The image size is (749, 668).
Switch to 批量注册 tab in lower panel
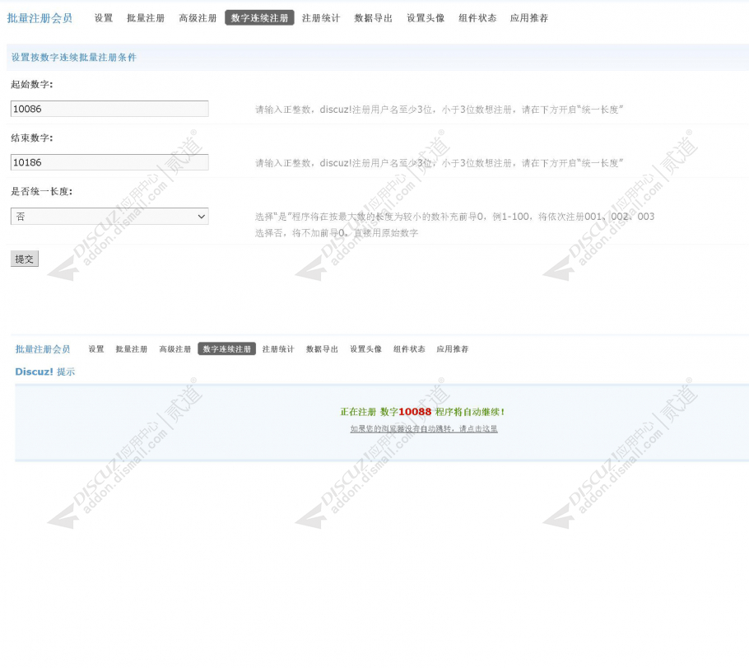tap(132, 349)
